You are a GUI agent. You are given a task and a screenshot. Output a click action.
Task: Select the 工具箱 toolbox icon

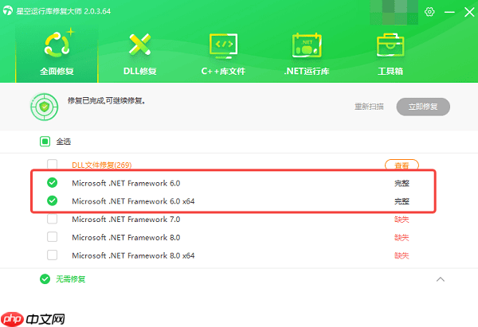coord(390,45)
